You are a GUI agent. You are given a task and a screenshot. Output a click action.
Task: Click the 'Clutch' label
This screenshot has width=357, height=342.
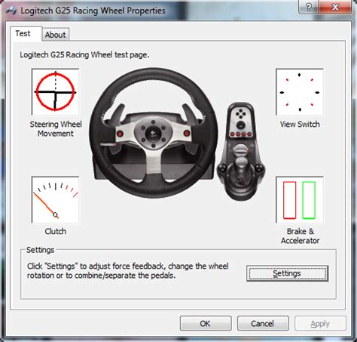pyautogui.click(x=56, y=231)
